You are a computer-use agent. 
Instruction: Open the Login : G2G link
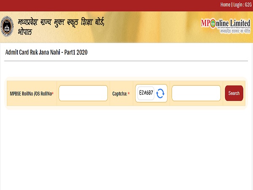point(242,5)
